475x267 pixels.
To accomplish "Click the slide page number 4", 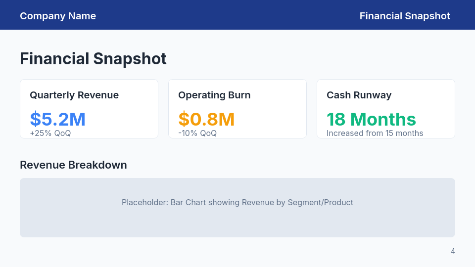I will (452, 251).
